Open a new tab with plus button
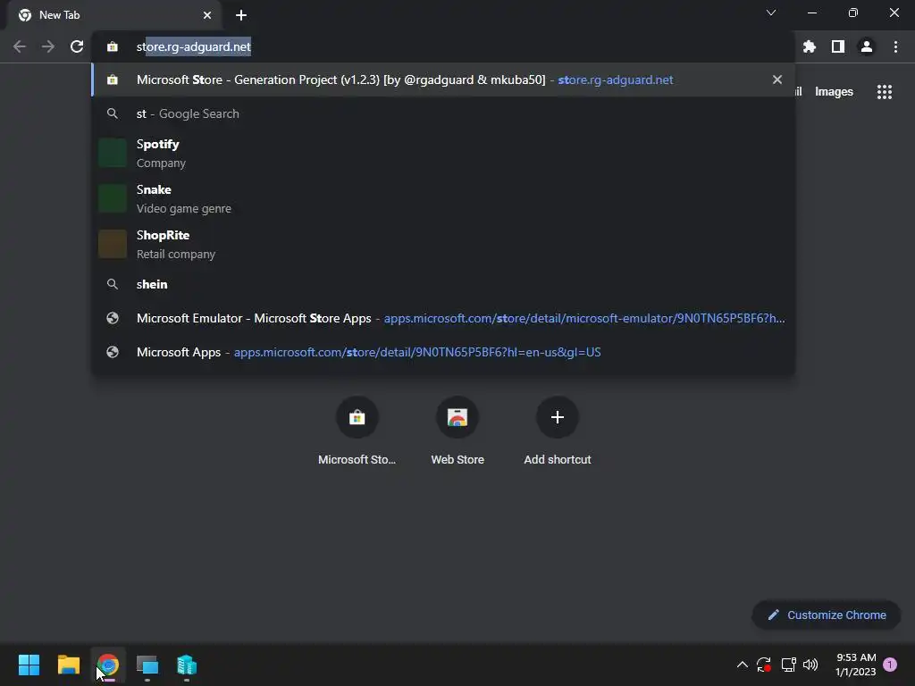 coord(241,15)
